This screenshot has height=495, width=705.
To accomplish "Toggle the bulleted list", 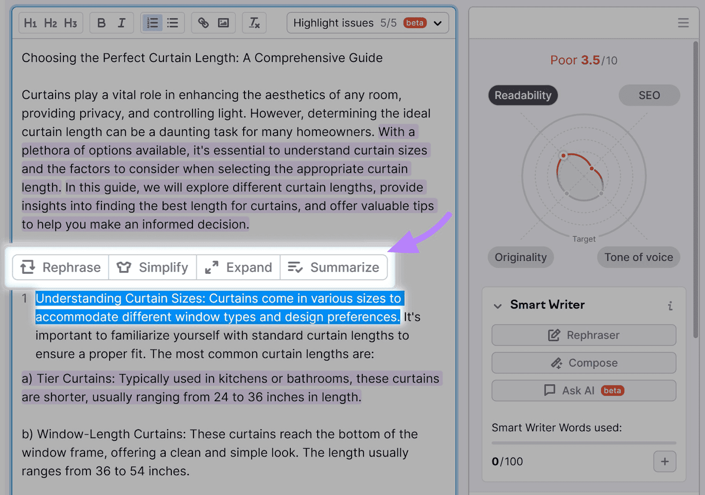I will coord(172,22).
